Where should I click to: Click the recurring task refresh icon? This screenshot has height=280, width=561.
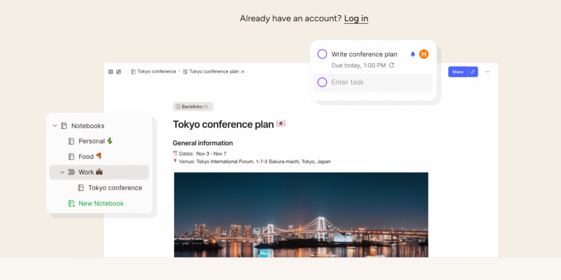[x=391, y=65]
